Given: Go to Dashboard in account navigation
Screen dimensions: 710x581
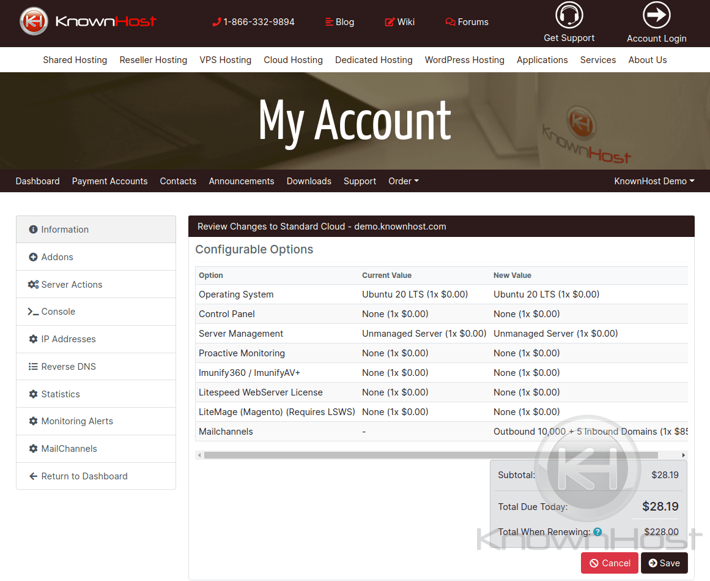Looking at the screenshot, I should coord(37,181).
